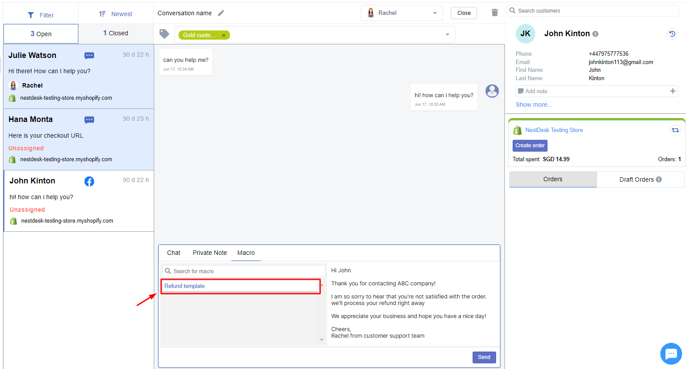Switch to the 1 Closed tab
Image resolution: width=686 pixels, height=369 pixels.
tap(116, 33)
